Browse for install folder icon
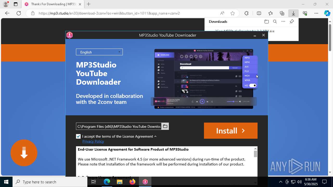This screenshot has width=333, height=187. (165, 126)
